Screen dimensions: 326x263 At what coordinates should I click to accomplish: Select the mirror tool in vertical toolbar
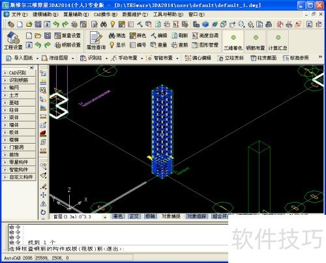tap(43, 204)
